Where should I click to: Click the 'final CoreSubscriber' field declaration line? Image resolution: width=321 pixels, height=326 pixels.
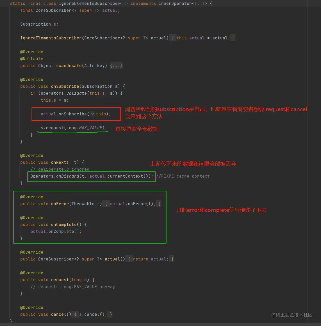pos(70,10)
